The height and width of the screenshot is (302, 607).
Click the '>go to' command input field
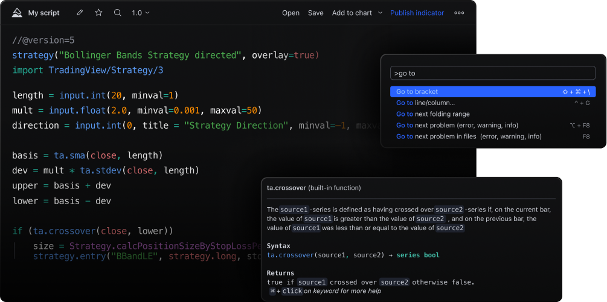(x=493, y=73)
